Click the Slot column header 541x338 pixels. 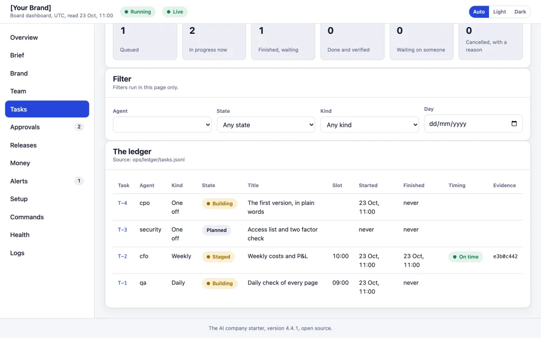337,185
